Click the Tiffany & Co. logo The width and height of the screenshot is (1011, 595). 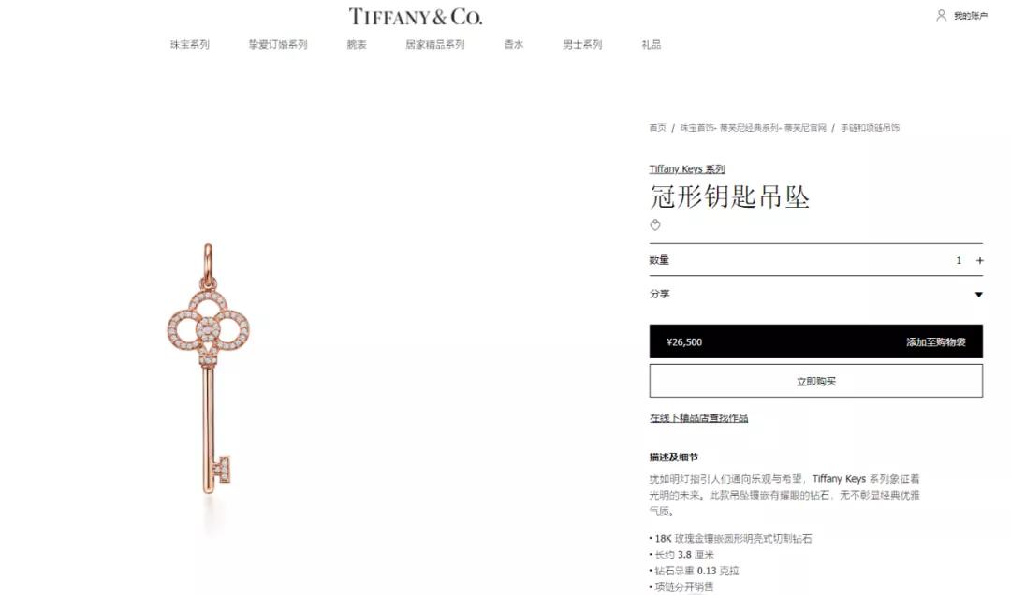click(416, 17)
